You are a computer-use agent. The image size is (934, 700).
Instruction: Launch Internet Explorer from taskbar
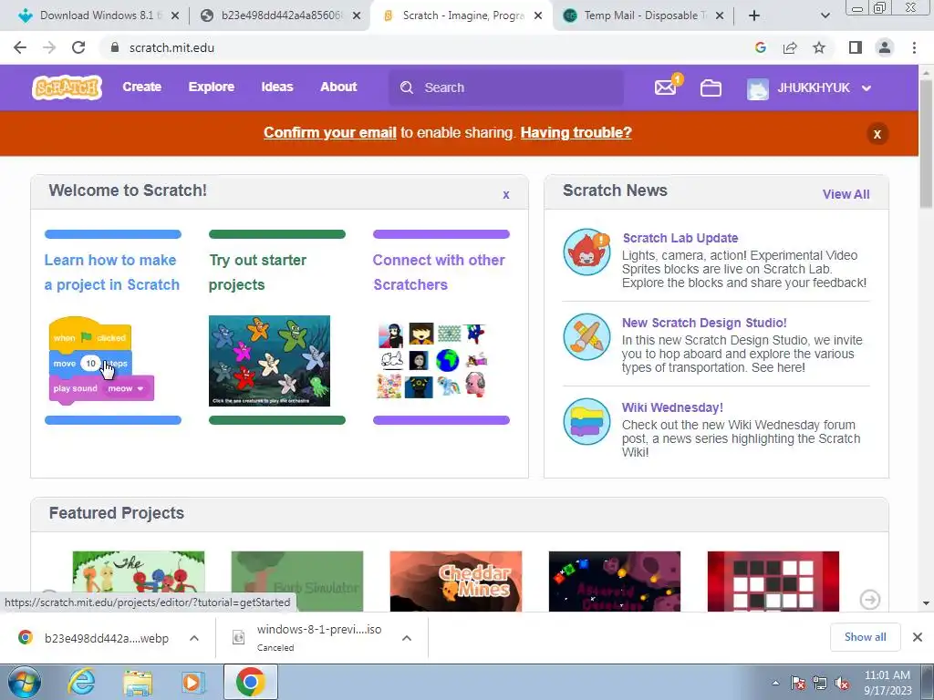pyautogui.click(x=81, y=682)
